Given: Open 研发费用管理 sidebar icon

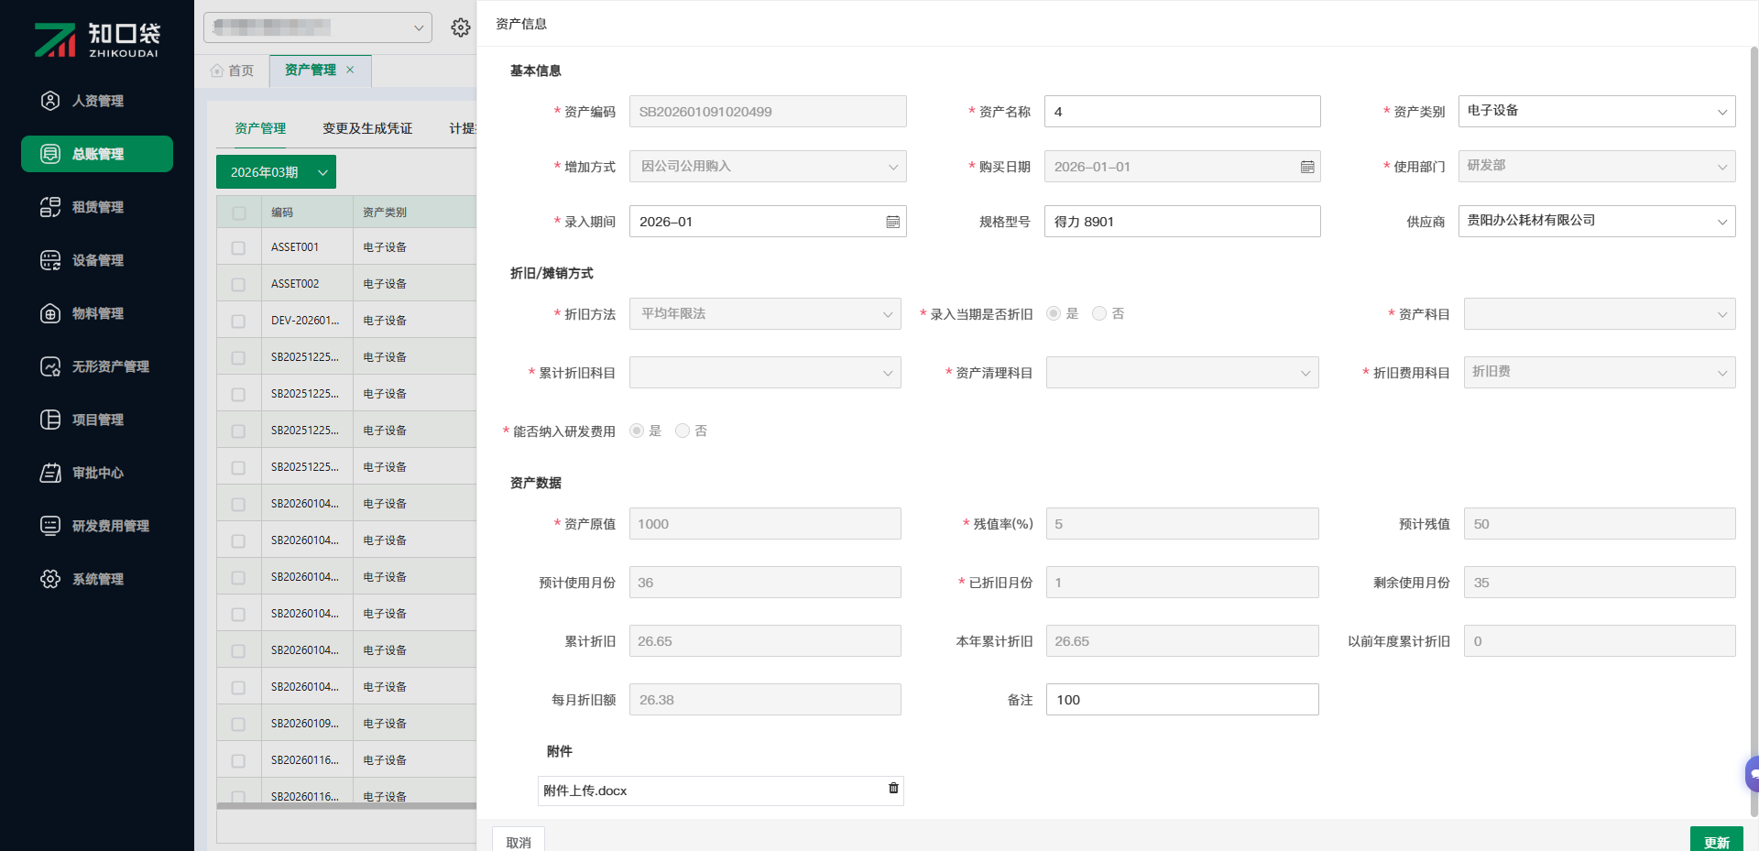Looking at the screenshot, I should click(50, 526).
